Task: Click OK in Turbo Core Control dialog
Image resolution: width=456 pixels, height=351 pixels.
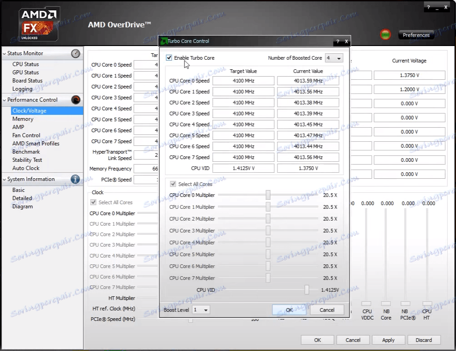Action: [289, 310]
